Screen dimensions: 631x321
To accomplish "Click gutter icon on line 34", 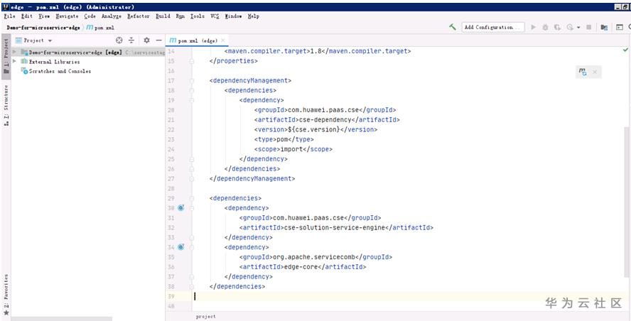I will click(180, 247).
